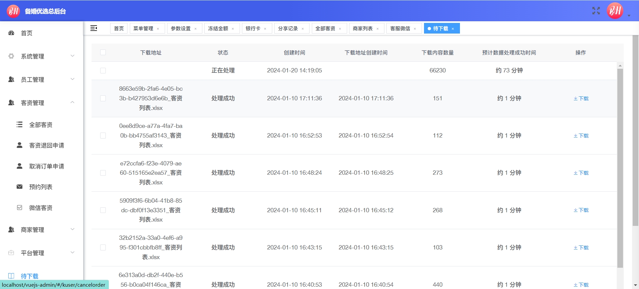Screen dimensions: 639x289
Task: Click the 取消订单申请 person icon
Action: 20,166
